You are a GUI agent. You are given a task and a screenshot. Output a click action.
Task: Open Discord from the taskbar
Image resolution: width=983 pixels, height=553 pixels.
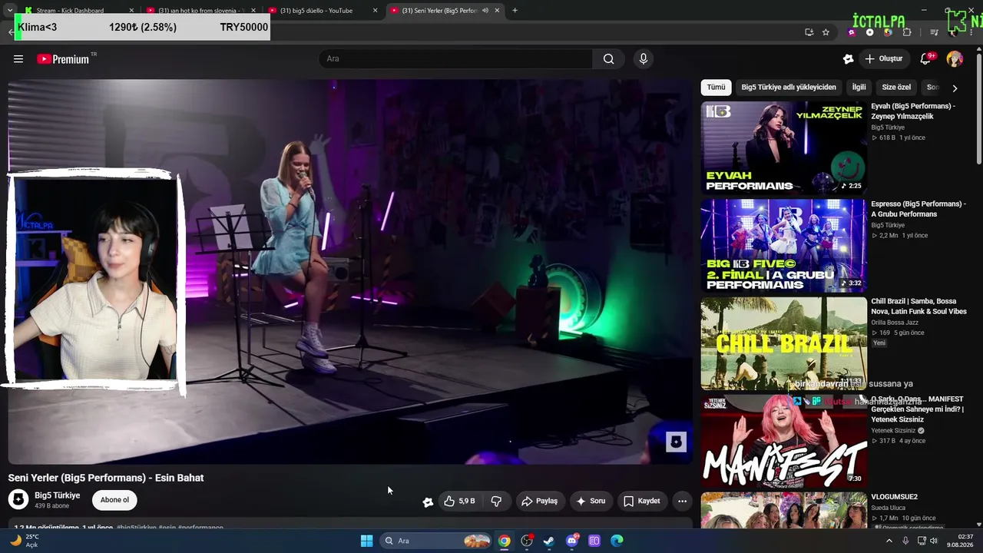pos(572,541)
